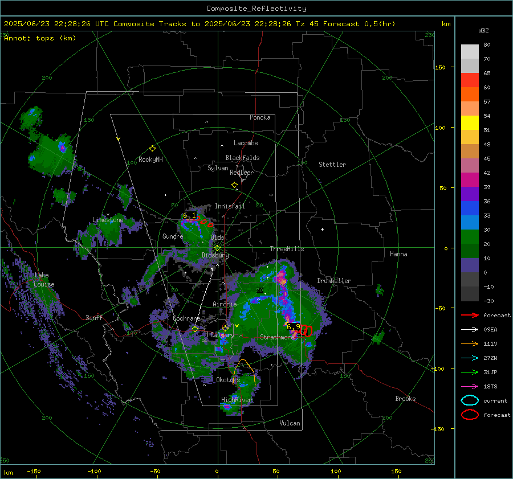Image resolution: width=513 pixels, height=479 pixels.
Task: Click the timestamp header line at top
Action: (x=199, y=24)
